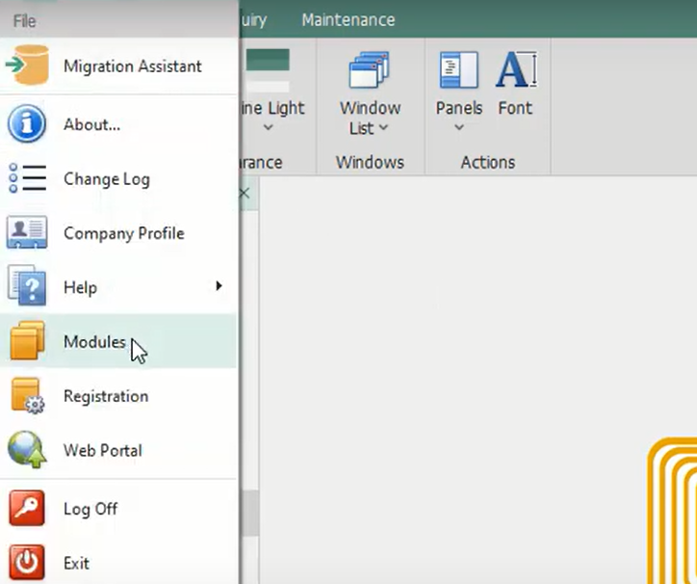
Task: Open the Panels dropdown chevron
Action: [x=459, y=128]
